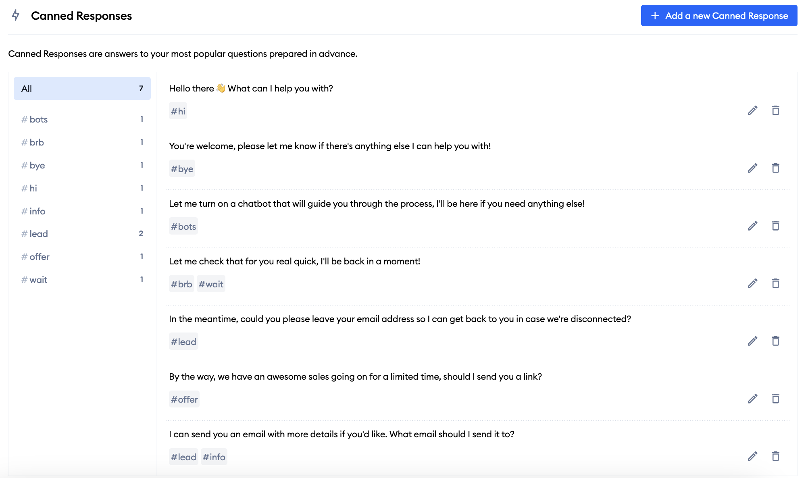Click the #brb tag chip
808x478 pixels.
point(181,284)
